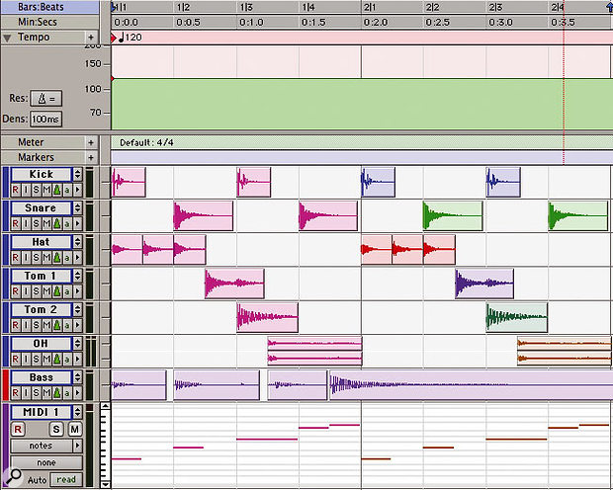Click the blue color strip of Kick track

(x=6, y=182)
